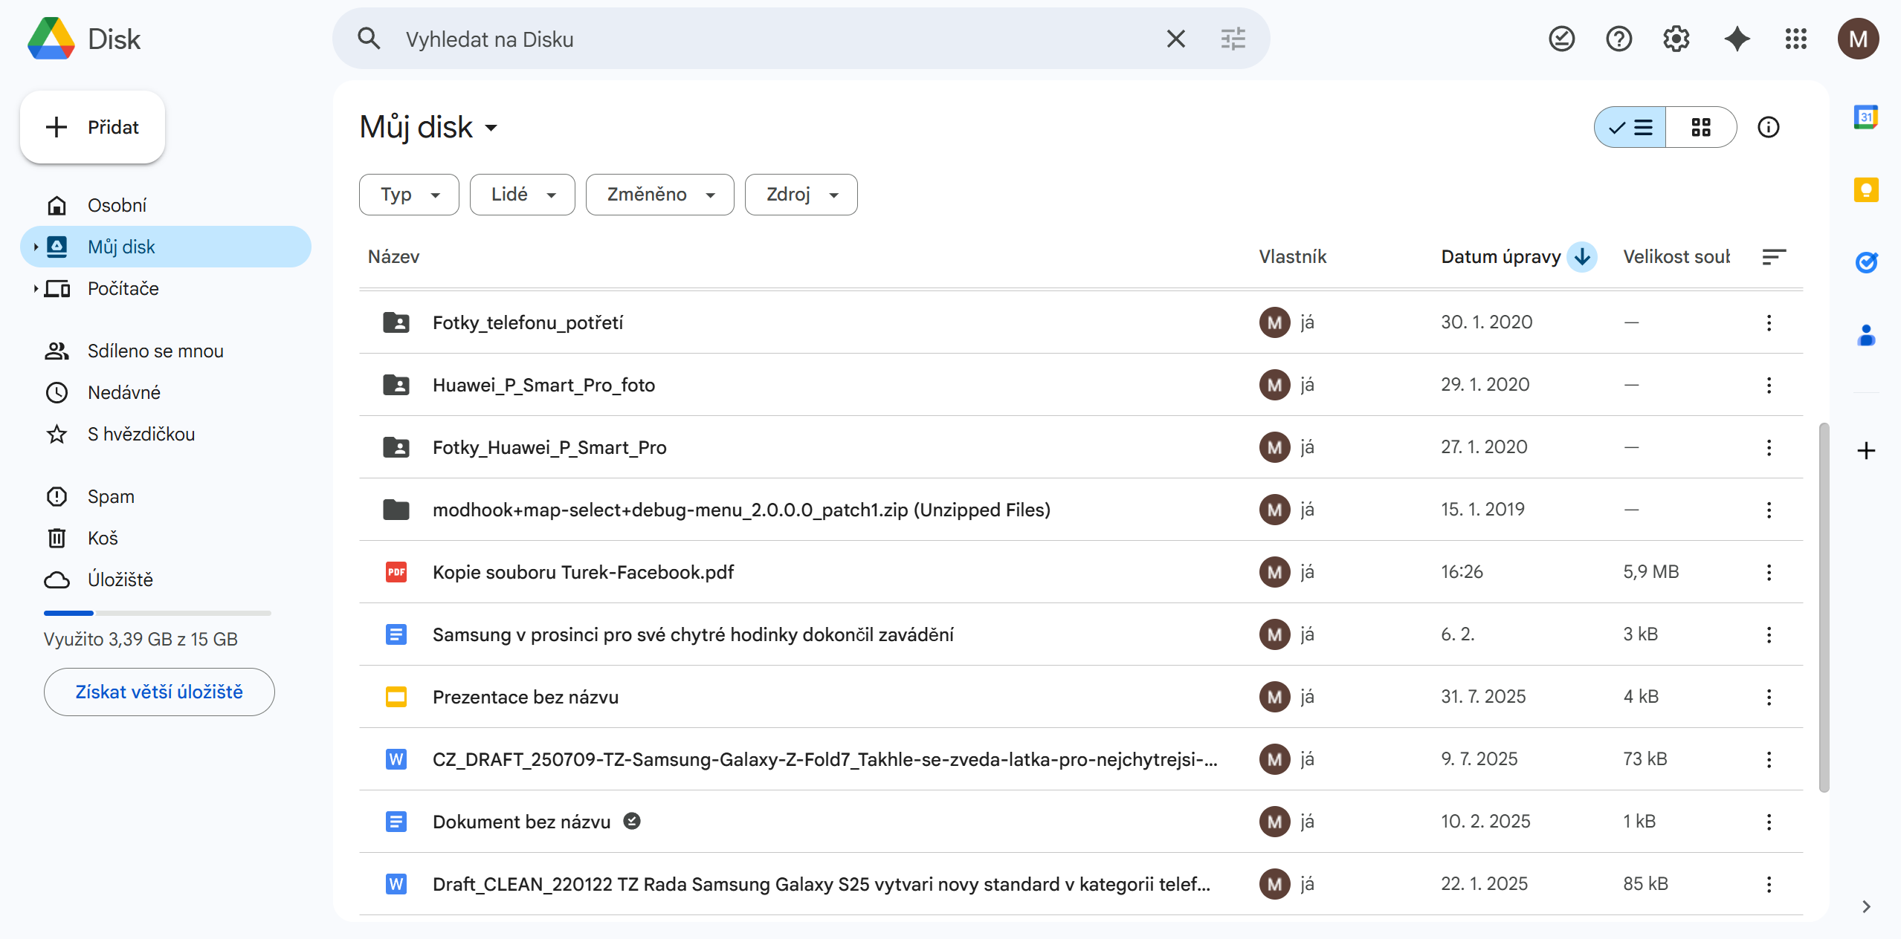The image size is (1901, 939).
Task: Reverse sort direction arrow by Datum úpravy
Action: point(1582,257)
